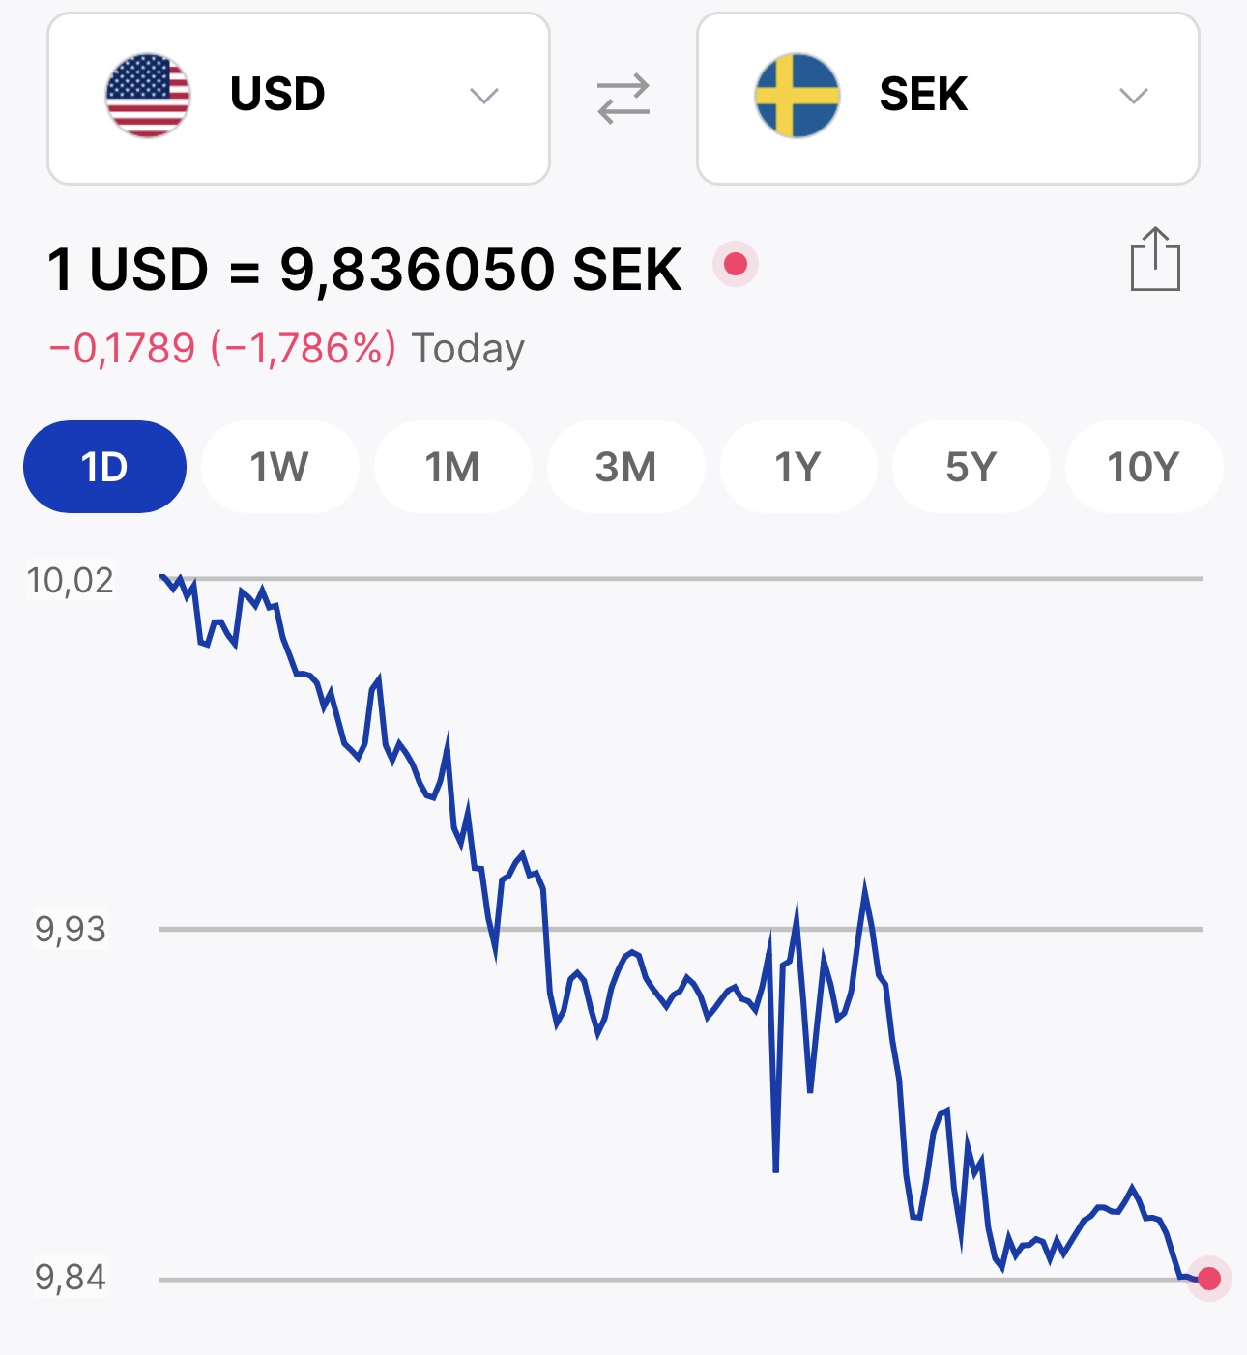Tap the swap currencies arrows icon
This screenshot has width=1247, height=1355.
tap(623, 99)
